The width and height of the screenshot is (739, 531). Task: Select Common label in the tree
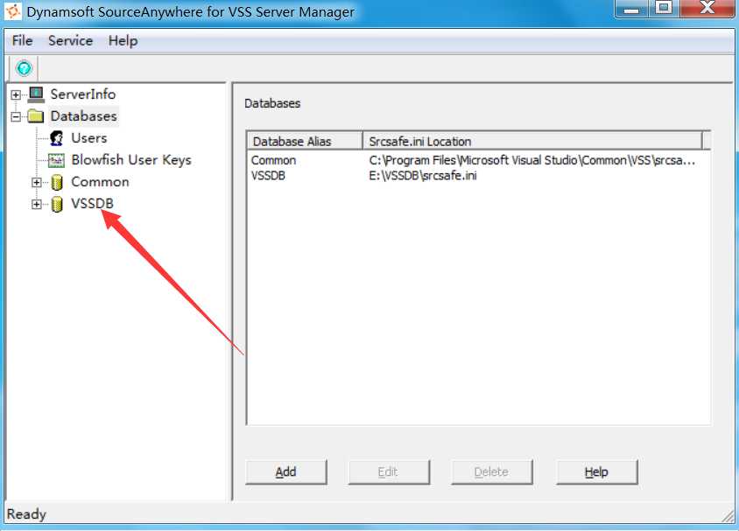point(100,182)
